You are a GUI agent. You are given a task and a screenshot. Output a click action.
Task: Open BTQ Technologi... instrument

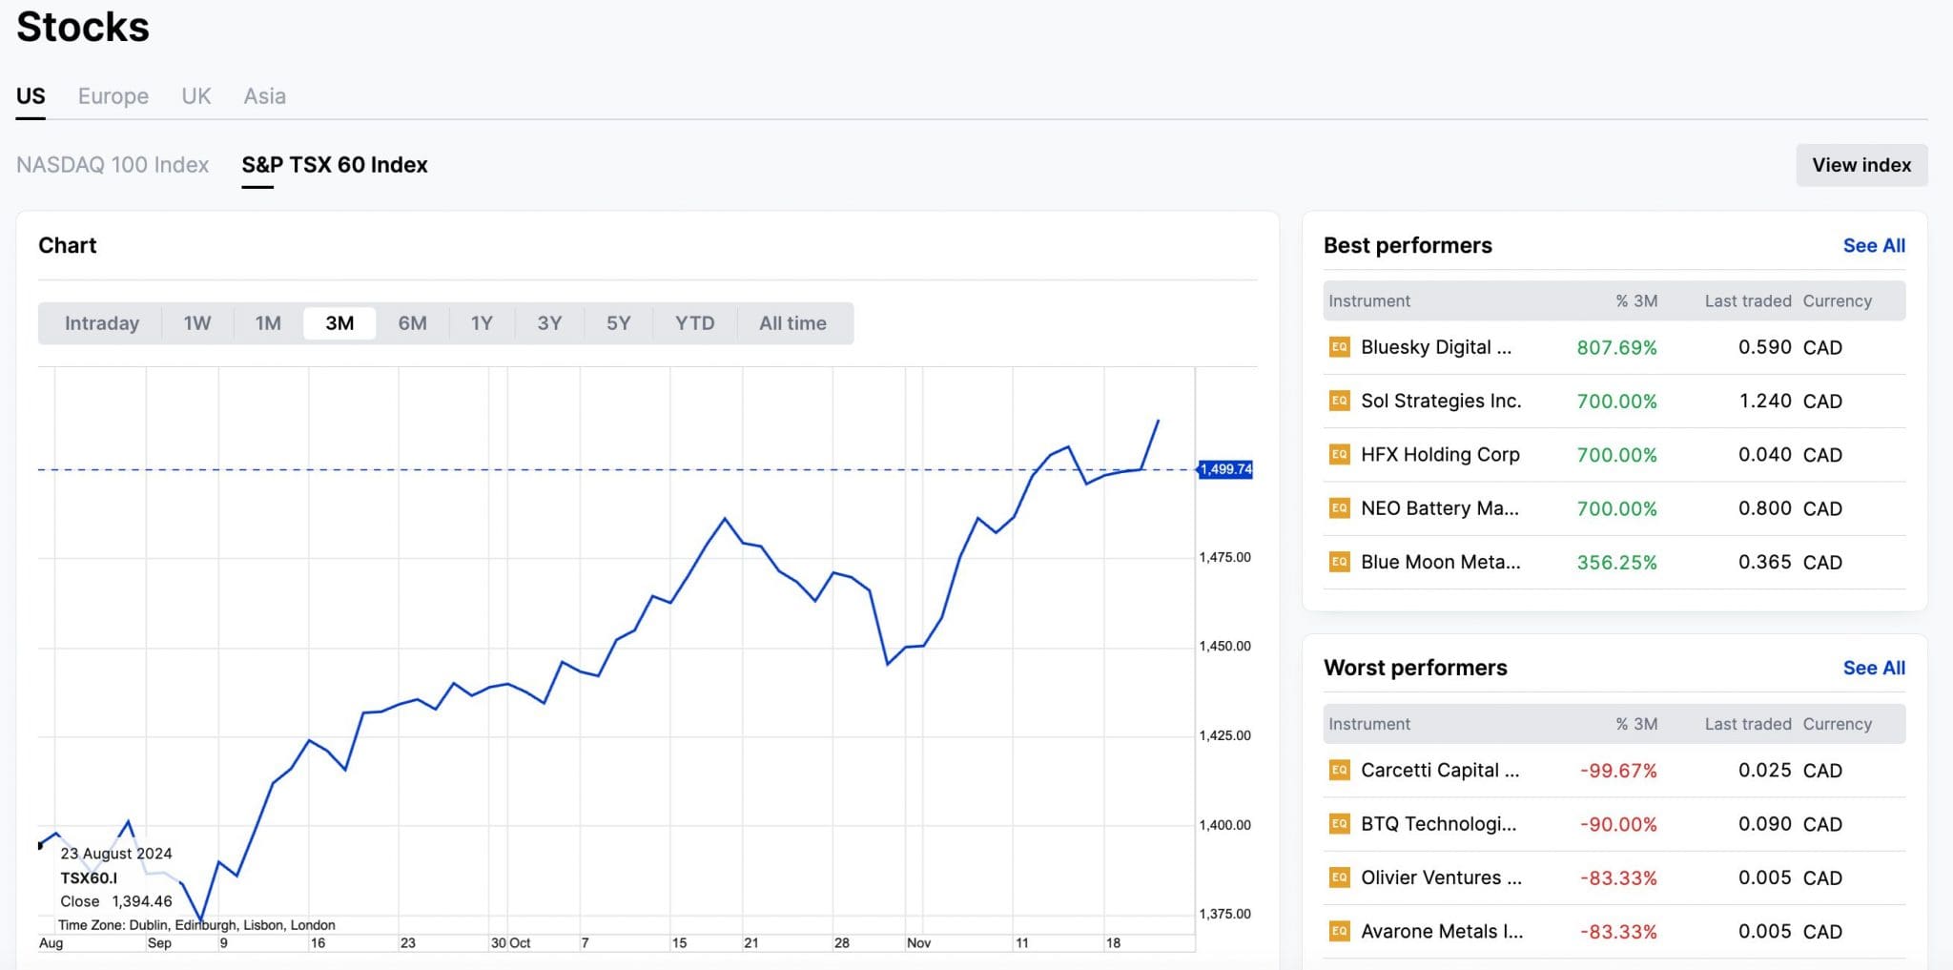(1614, 824)
